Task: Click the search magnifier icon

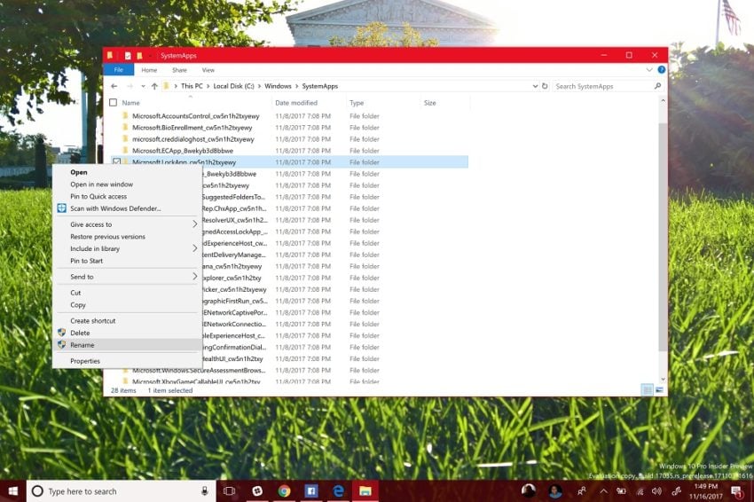Action: [657, 86]
